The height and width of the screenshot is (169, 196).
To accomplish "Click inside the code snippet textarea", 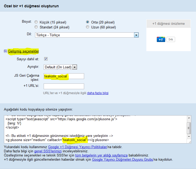I will tap(95, 129).
